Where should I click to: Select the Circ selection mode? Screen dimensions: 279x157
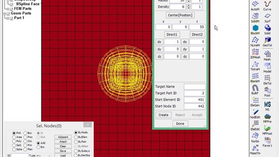[x=25, y=141]
